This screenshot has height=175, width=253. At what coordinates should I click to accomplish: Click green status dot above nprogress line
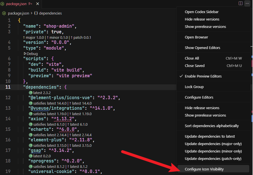point(31,156)
